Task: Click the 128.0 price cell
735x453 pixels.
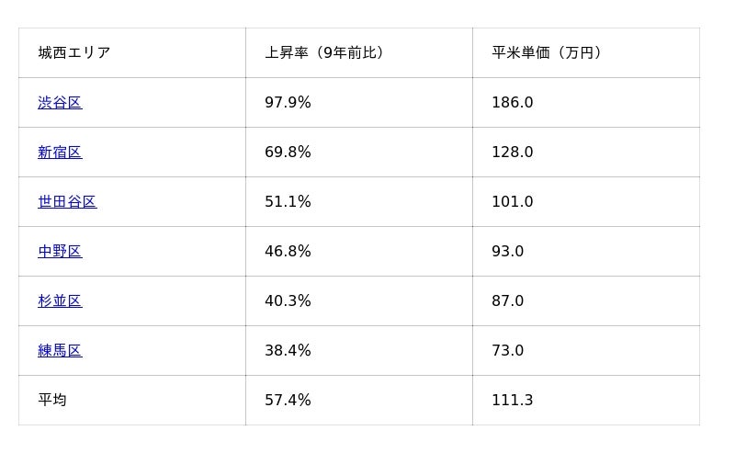Action: click(x=512, y=153)
